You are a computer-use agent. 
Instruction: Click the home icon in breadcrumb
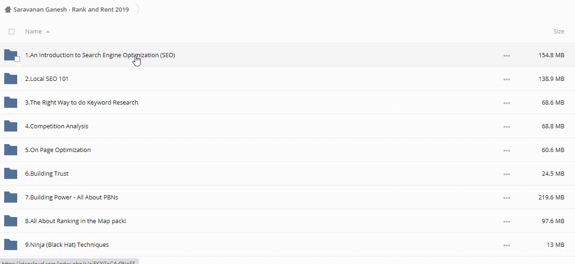click(x=7, y=9)
